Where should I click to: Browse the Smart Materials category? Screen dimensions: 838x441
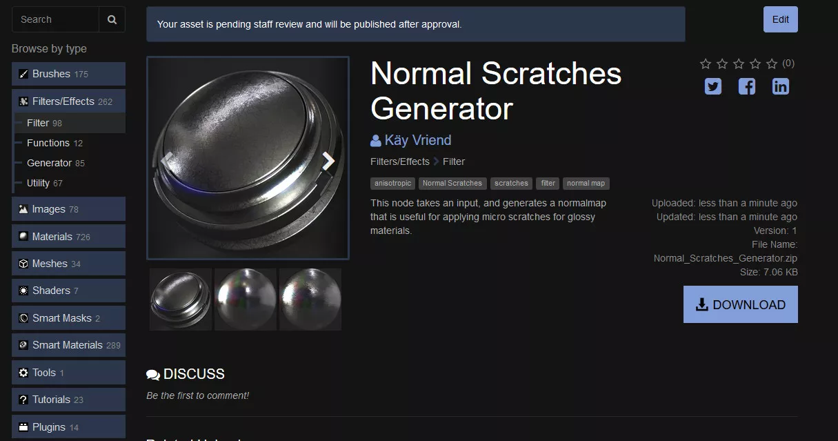[x=68, y=345]
